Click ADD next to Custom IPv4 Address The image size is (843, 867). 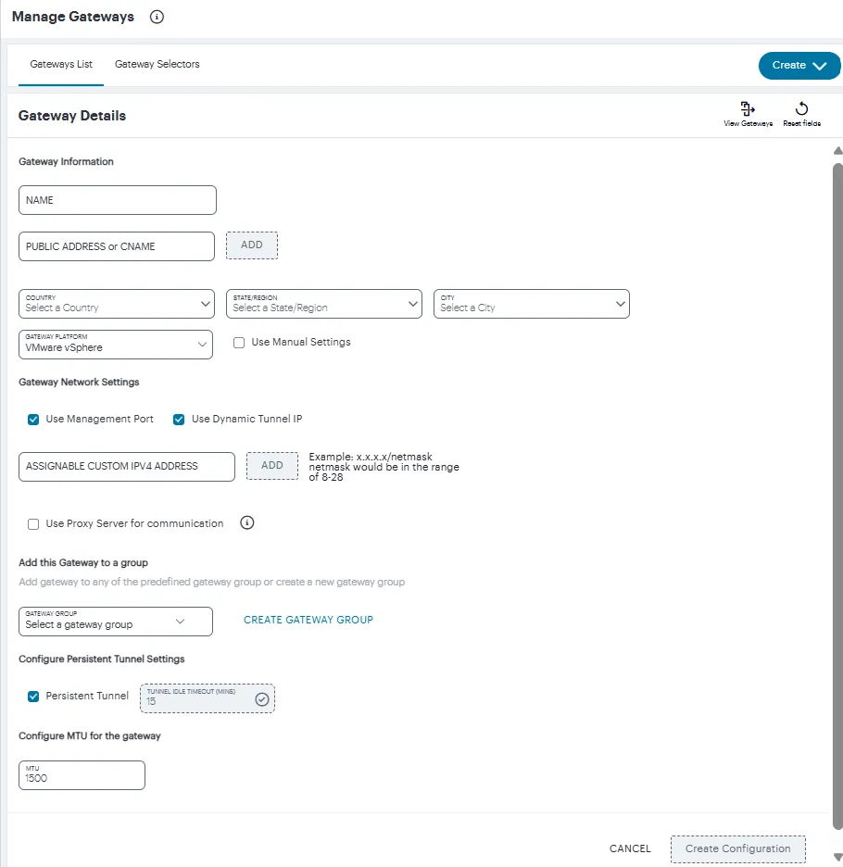point(272,466)
